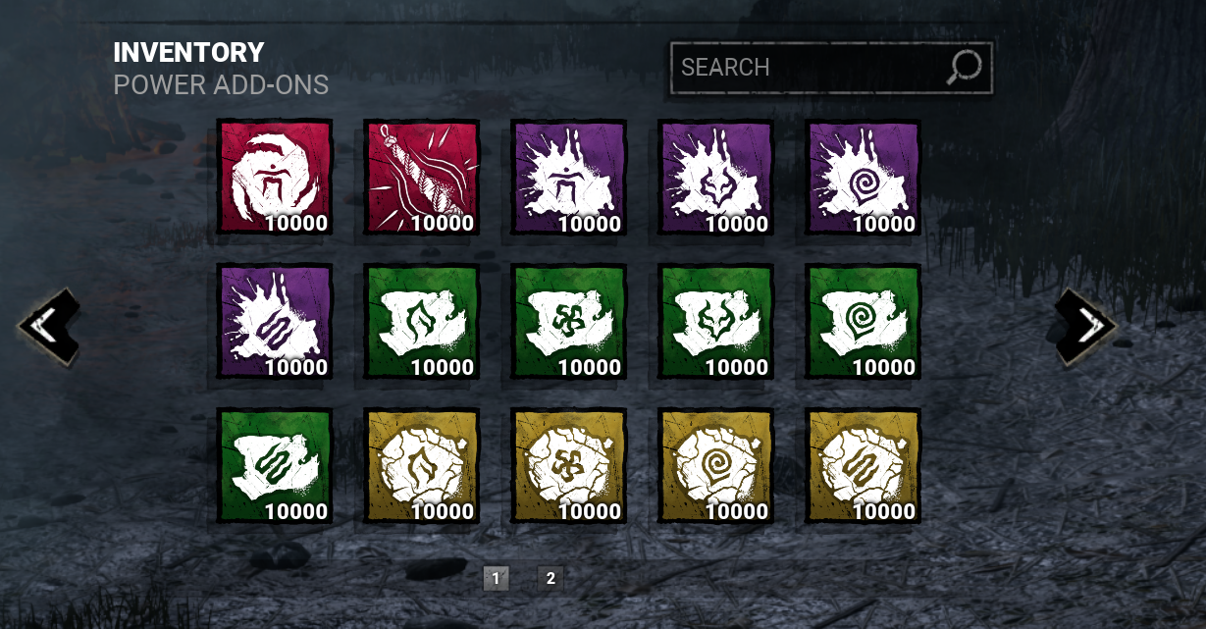Click the right arrow to next page
Viewport: 1206px width, 629px height.
click(x=1086, y=328)
